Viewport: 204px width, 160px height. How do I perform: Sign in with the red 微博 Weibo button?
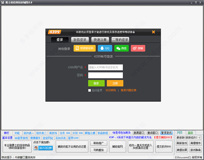[138, 48]
